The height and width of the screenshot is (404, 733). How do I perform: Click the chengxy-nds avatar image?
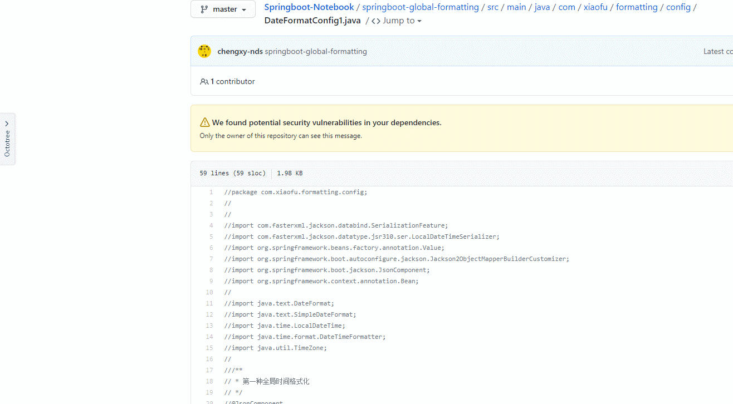pyautogui.click(x=204, y=51)
